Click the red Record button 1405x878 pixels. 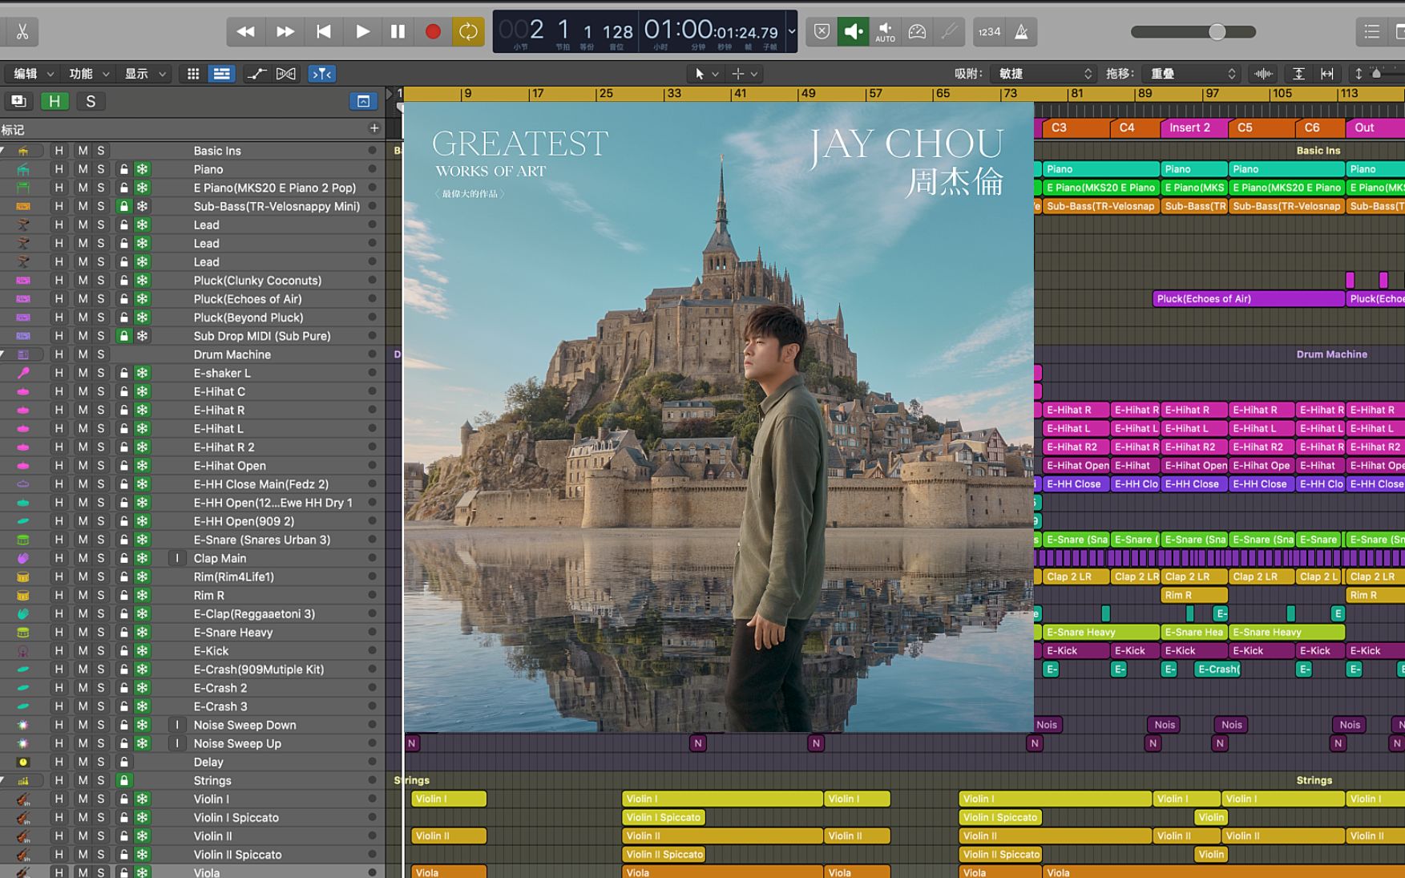[433, 32]
